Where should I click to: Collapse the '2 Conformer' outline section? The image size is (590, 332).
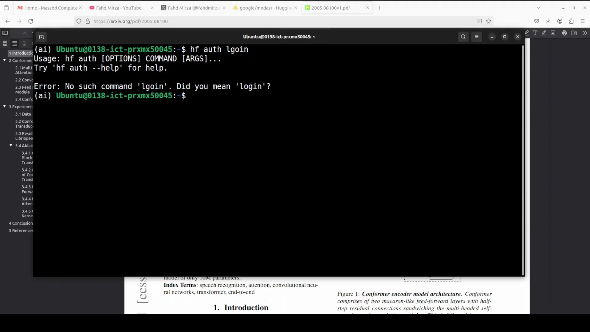[5, 60]
